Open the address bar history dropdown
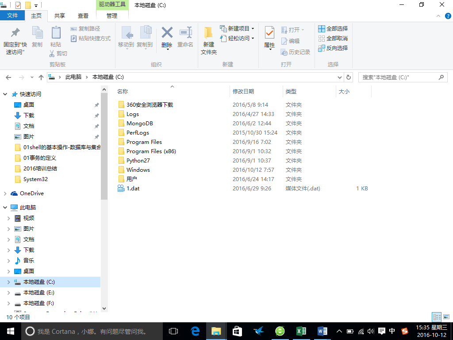This screenshot has height=340, width=453. (339, 77)
